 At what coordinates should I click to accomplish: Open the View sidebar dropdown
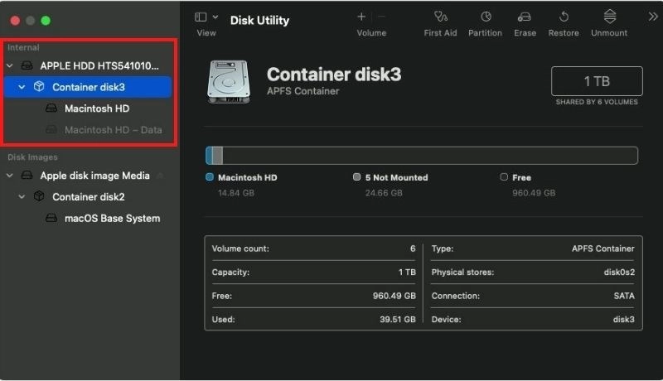click(206, 17)
